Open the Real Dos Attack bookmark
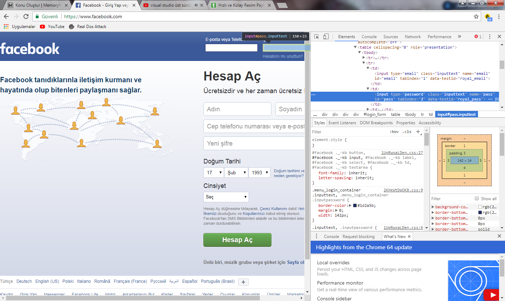This screenshot has width=505, height=301. (x=88, y=27)
